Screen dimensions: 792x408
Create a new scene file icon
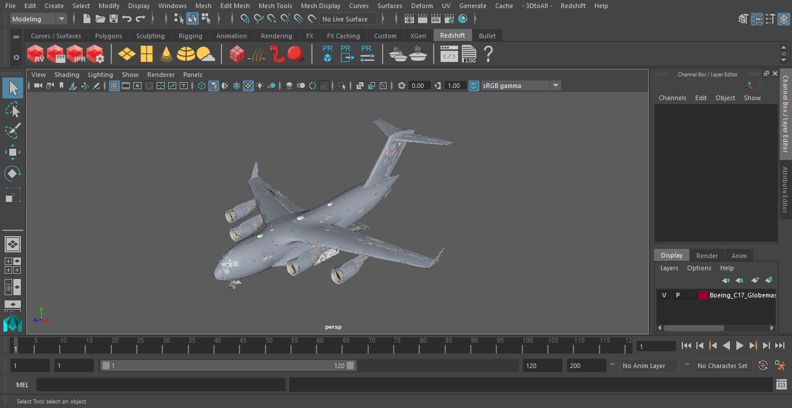click(86, 19)
